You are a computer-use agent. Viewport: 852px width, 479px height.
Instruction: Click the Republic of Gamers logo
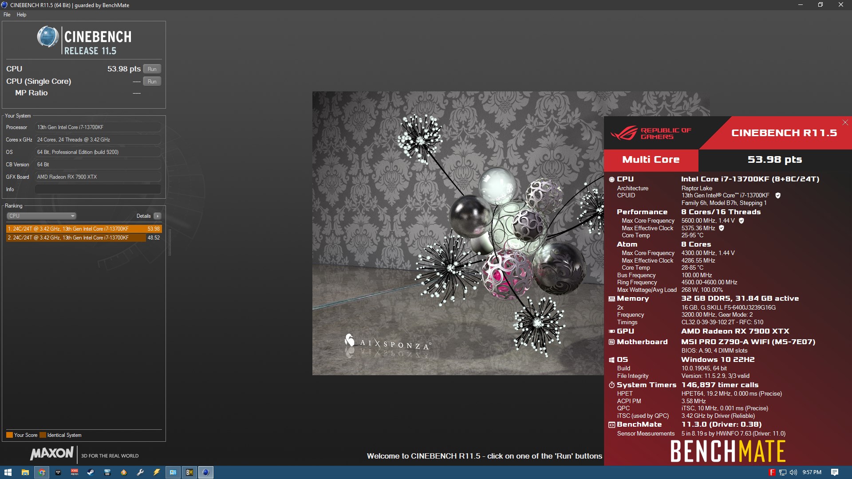pyautogui.click(x=651, y=133)
